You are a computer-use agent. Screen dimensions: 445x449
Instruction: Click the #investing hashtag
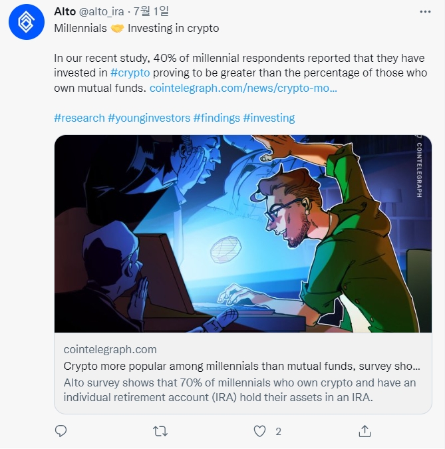[x=269, y=118]
